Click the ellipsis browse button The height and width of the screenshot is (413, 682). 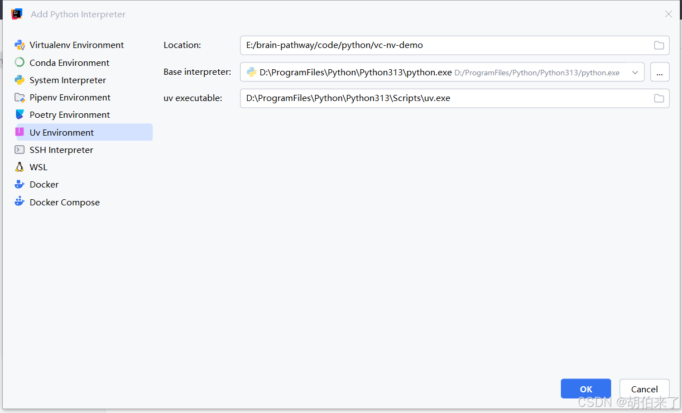click(660, 72)
